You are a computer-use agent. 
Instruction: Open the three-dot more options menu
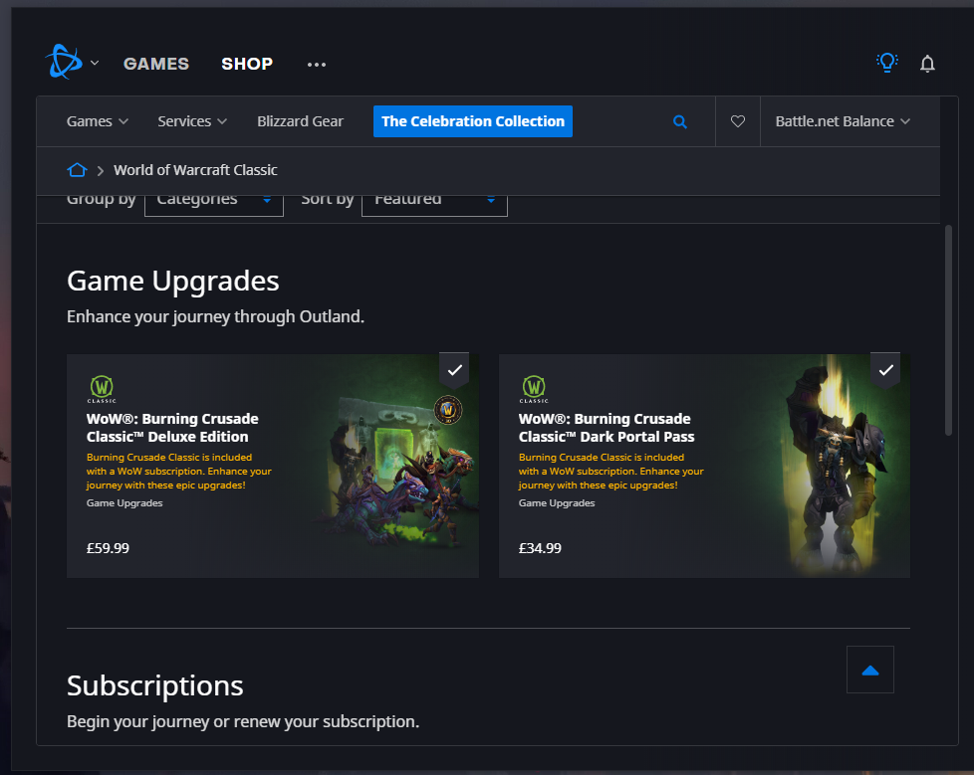pyautogui.click(x=316, y=65)
